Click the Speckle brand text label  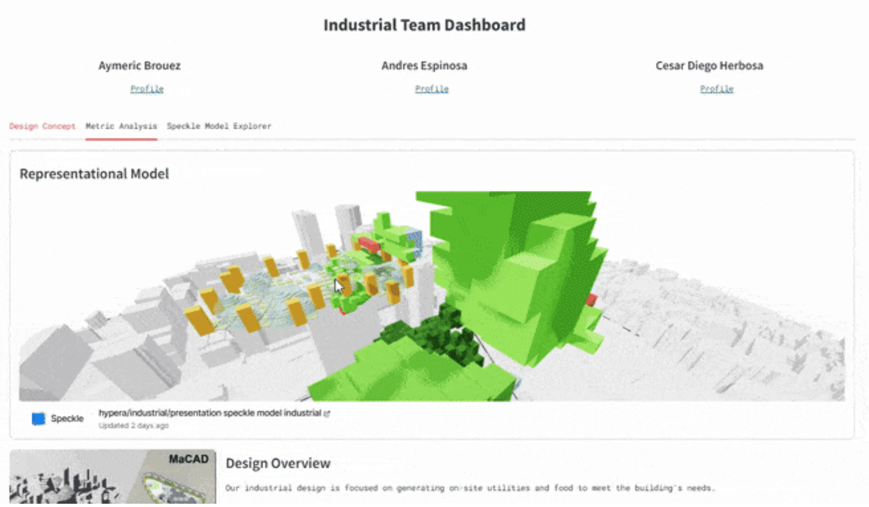click(x=67, y=419)
